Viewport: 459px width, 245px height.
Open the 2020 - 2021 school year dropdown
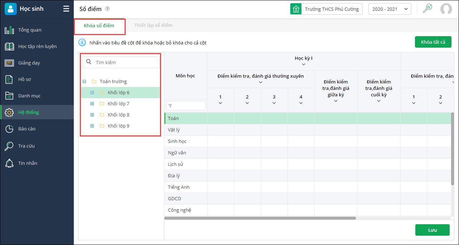tap(390, 9)
